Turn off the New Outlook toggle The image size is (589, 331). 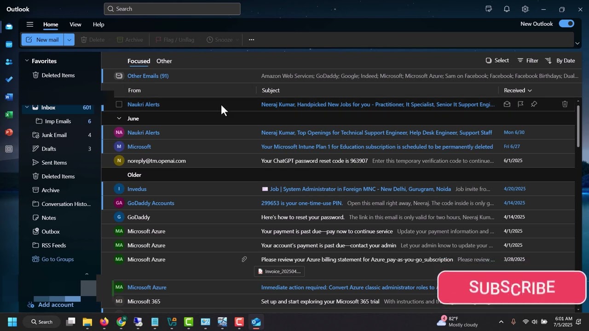click(566, 23)
